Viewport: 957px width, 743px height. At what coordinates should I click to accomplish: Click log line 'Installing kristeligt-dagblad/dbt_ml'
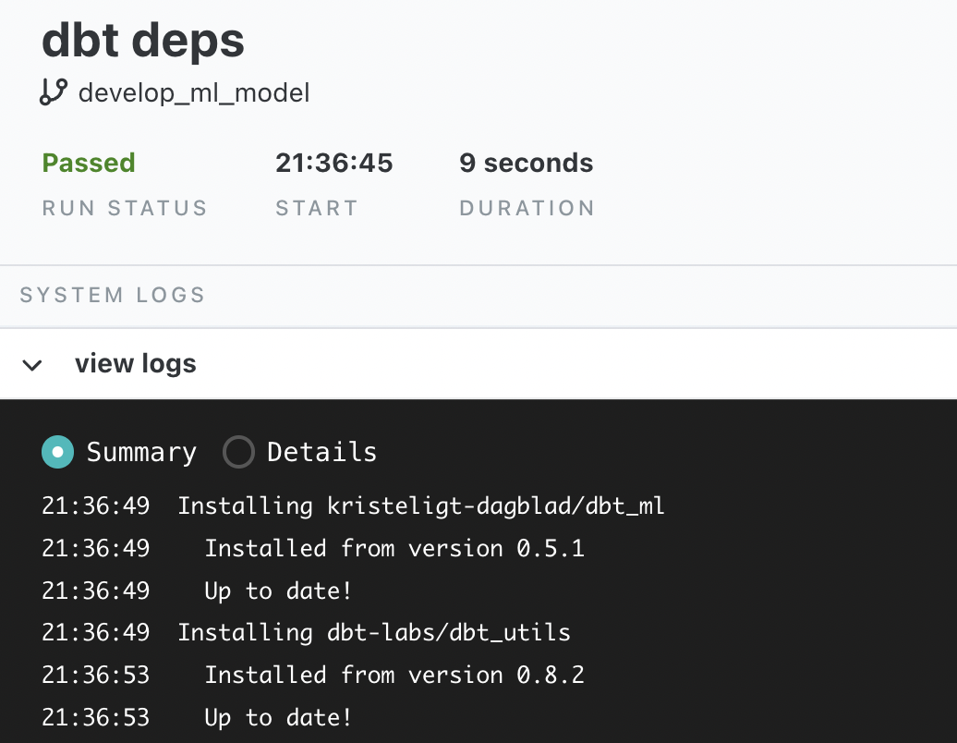(x=421, y=505)
